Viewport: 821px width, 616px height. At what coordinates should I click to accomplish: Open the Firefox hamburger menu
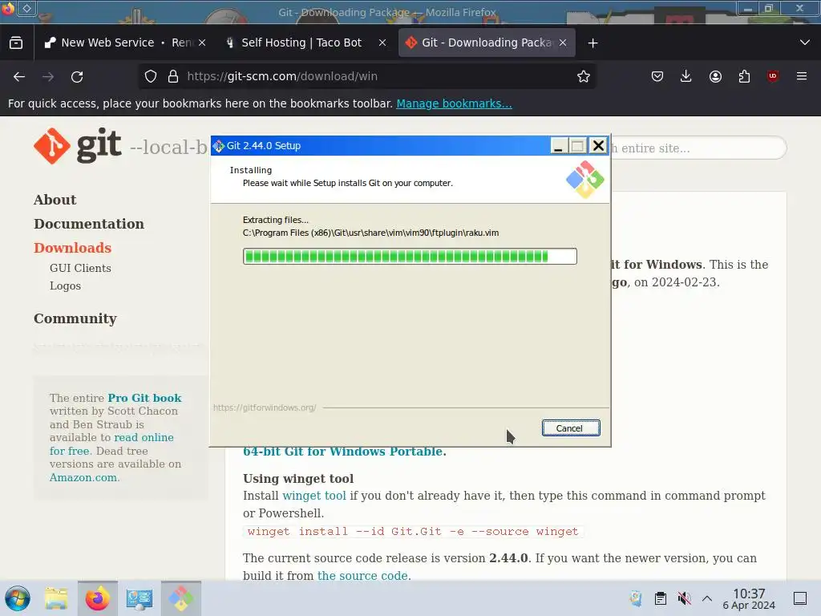(802, 76)
